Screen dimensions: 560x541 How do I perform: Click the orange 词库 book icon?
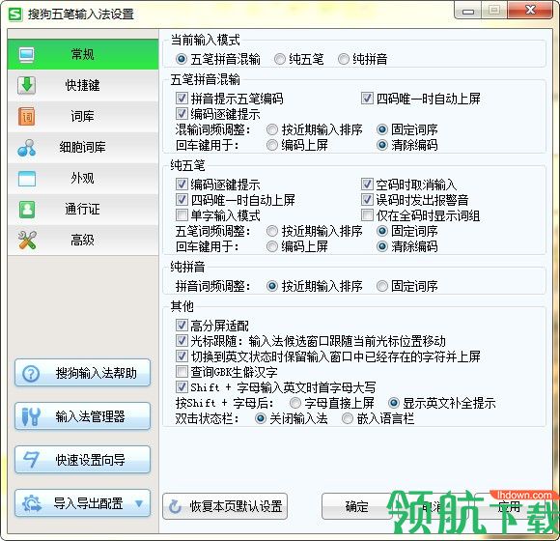(x=27, y=117)
